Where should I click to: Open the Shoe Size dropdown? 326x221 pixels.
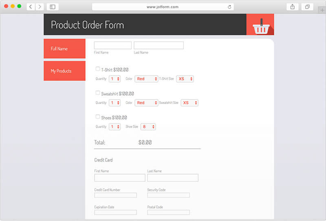(x=148, y=127)
